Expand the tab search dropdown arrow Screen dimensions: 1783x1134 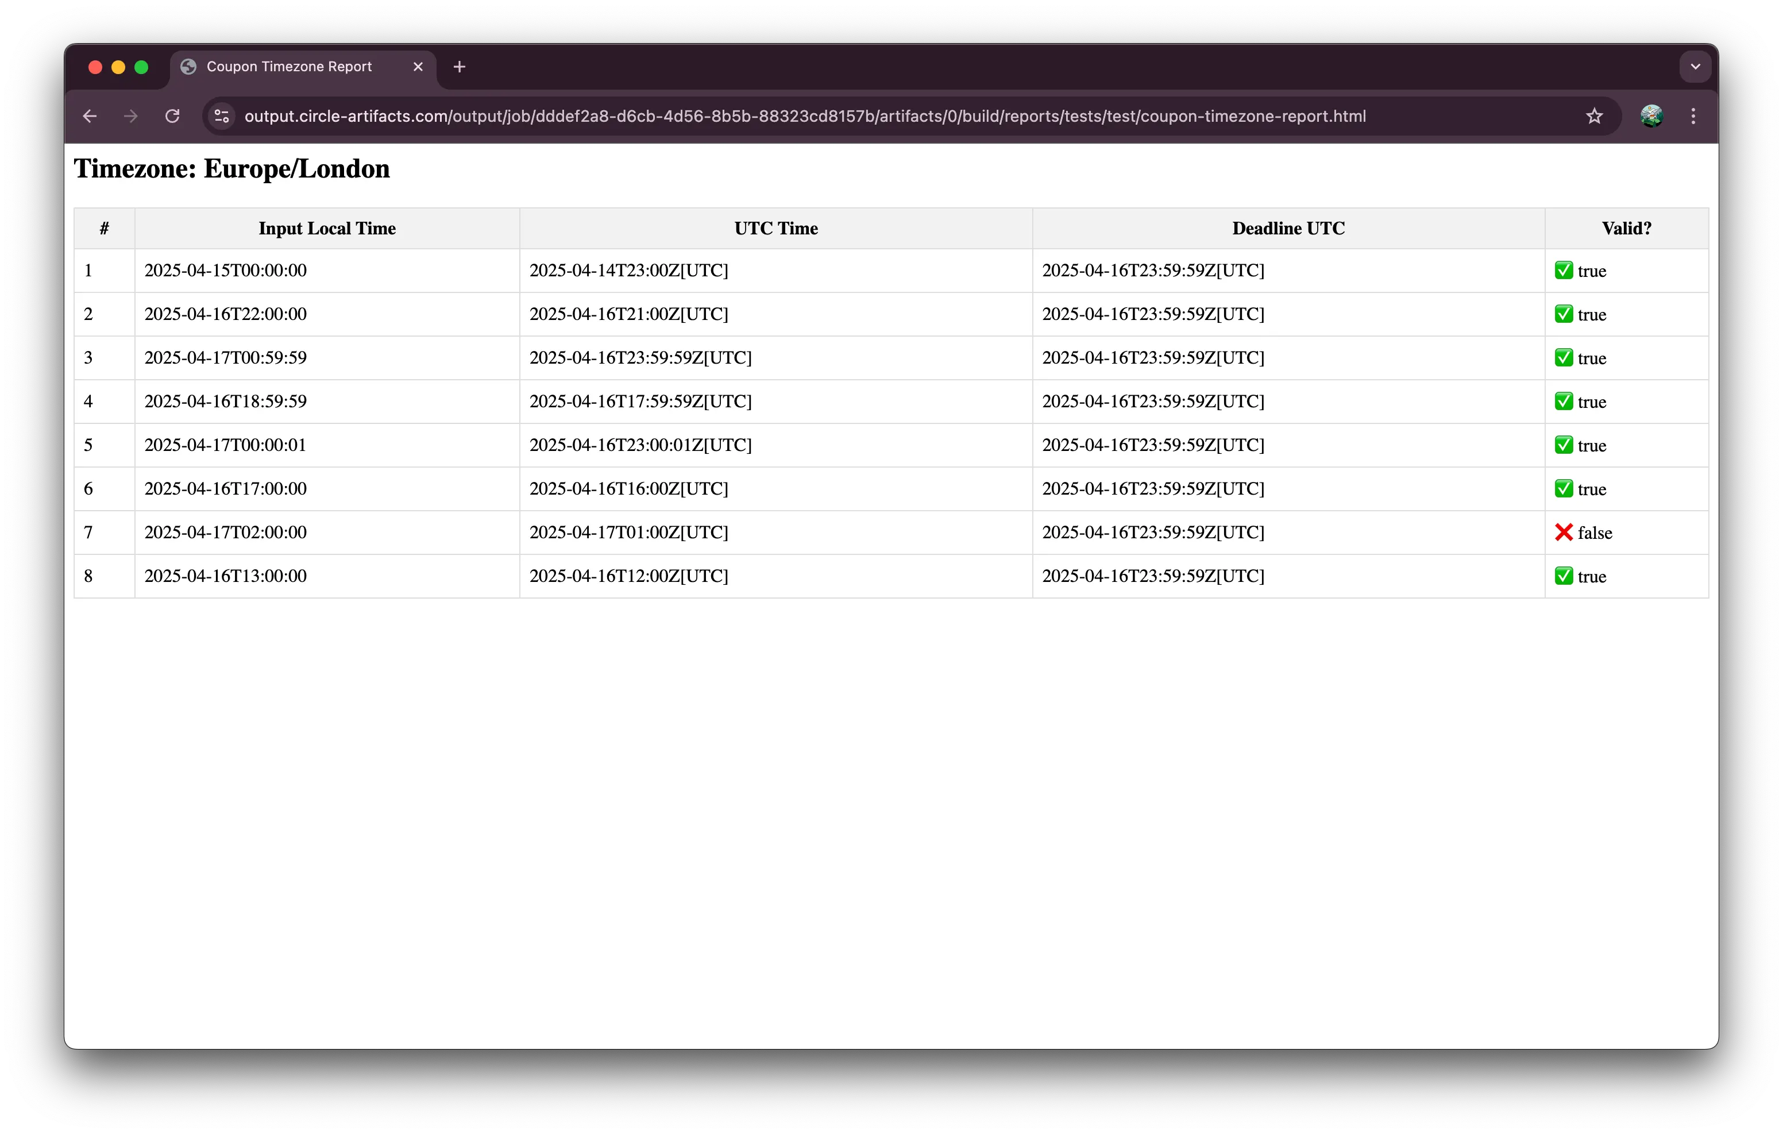(x=1695, y=67)
